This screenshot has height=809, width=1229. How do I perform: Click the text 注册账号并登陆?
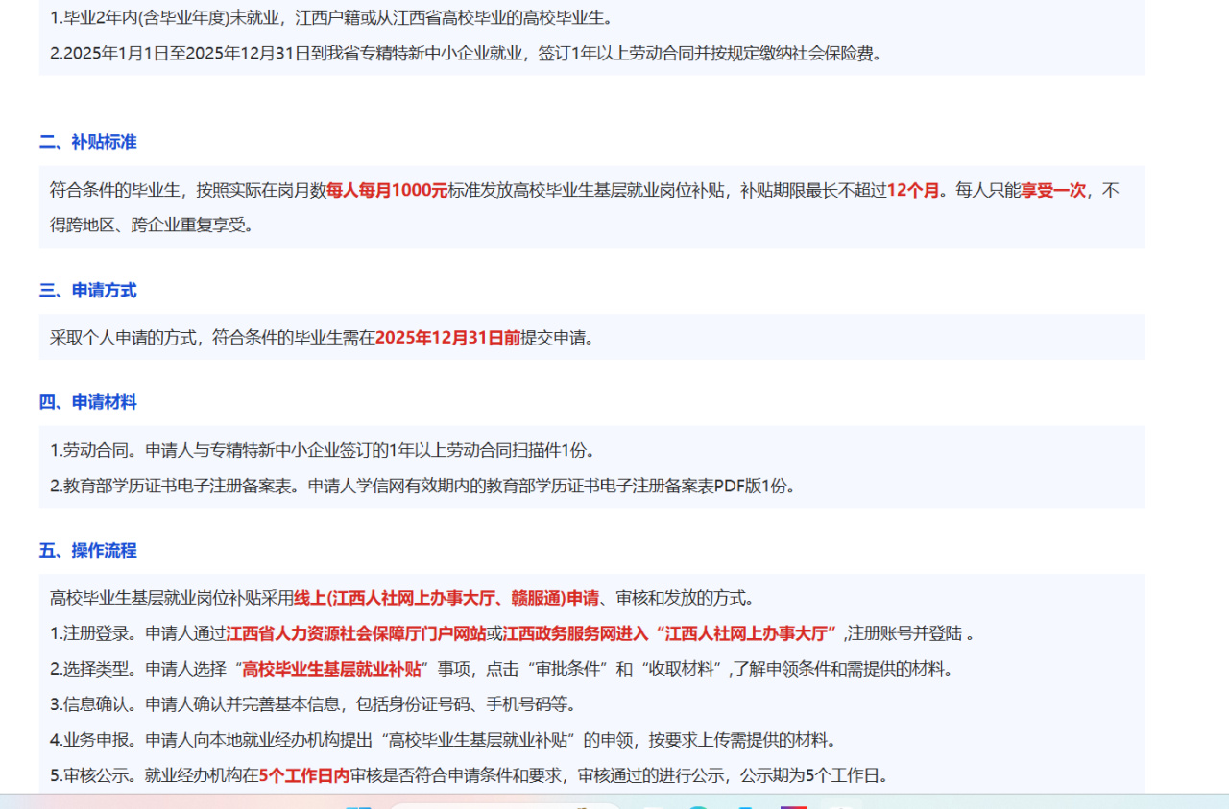[x=904, y=633]
